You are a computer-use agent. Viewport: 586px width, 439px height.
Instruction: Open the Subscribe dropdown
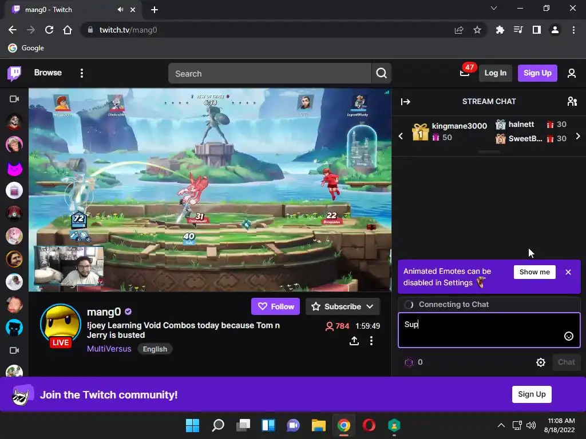coord(342,306)
